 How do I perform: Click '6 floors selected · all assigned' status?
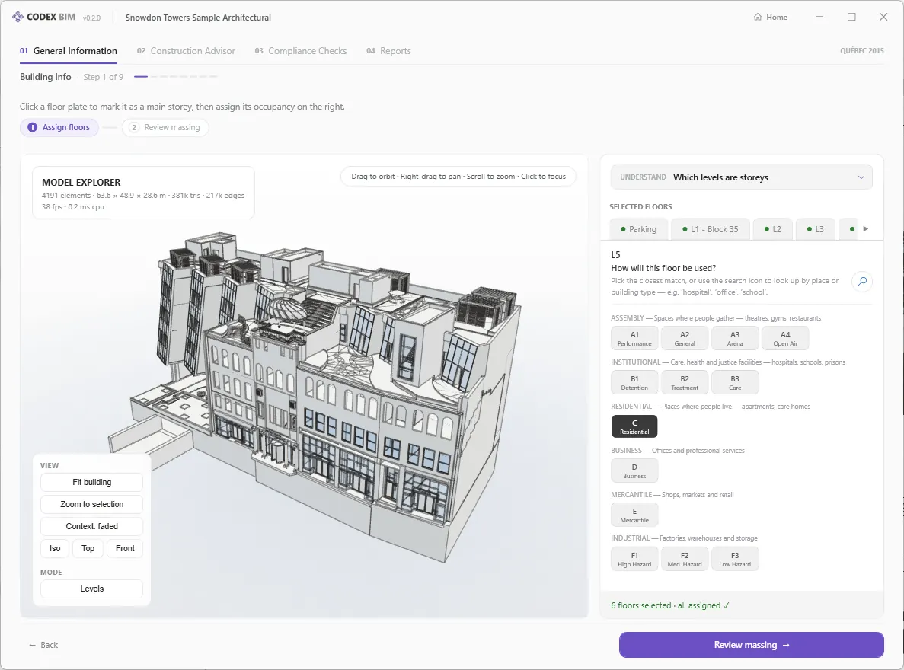pos(670,605)
